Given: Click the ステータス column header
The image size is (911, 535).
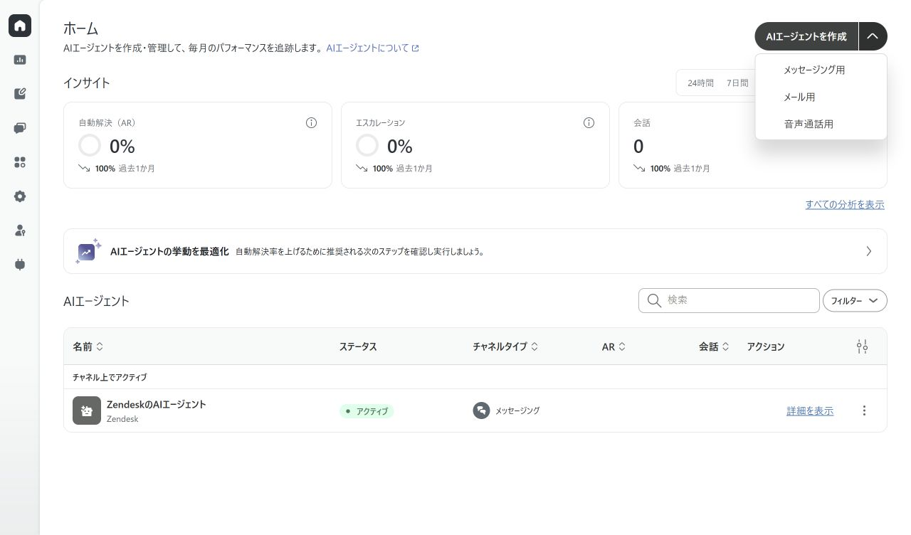Looking at the screenshot, I should pyautogui.click(x=358, y=346).
